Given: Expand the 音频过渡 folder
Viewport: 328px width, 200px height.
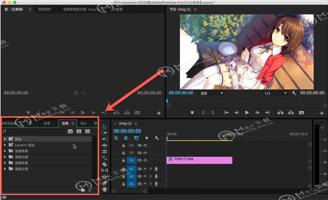Looking at the screenshot, I should pos(5,157).
